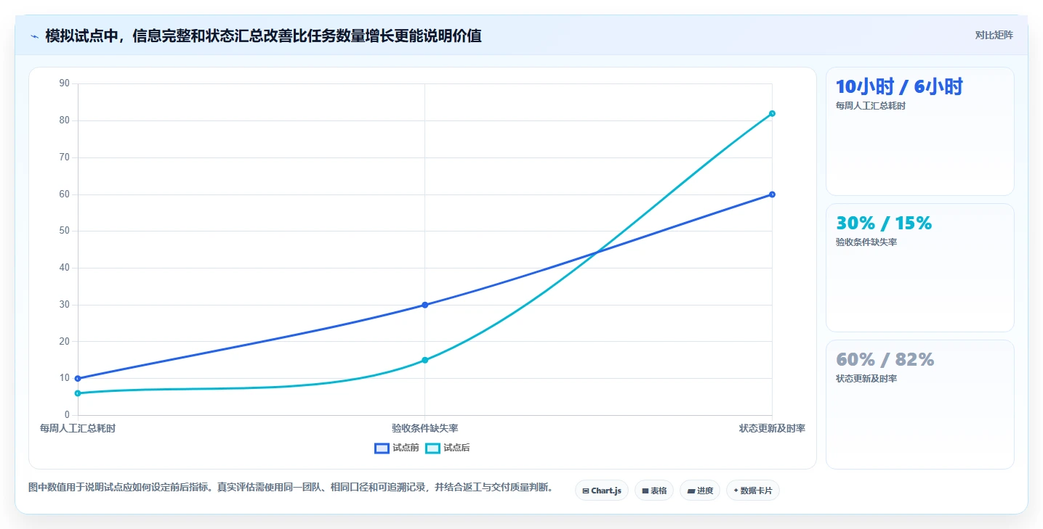Click the table icon in 表格 pill
This screenshot has height=529, width=1043.
pyautogui.click(x=645, y=491)
